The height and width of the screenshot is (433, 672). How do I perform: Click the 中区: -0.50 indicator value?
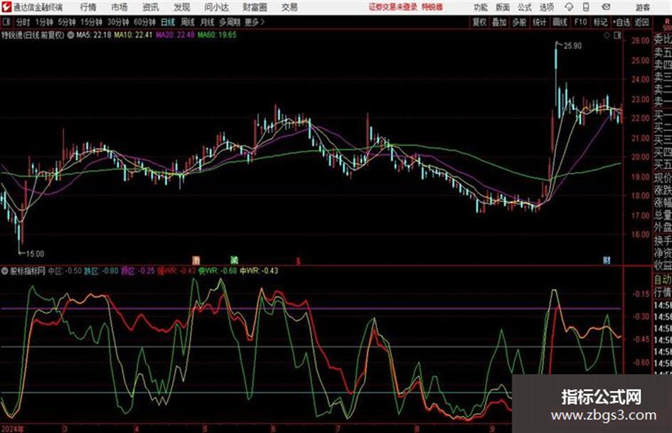(x=65, y=271)
